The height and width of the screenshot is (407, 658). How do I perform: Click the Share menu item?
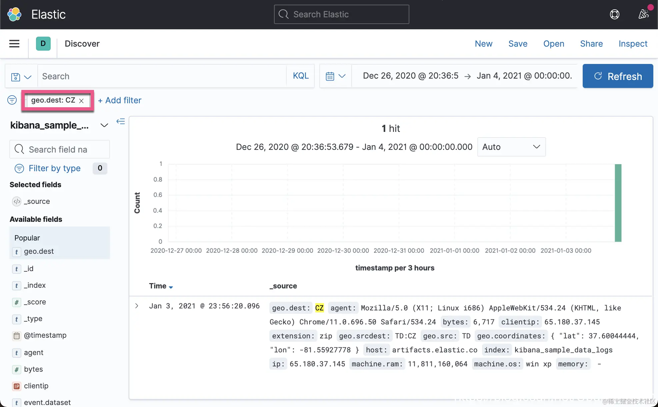[591, 44]
